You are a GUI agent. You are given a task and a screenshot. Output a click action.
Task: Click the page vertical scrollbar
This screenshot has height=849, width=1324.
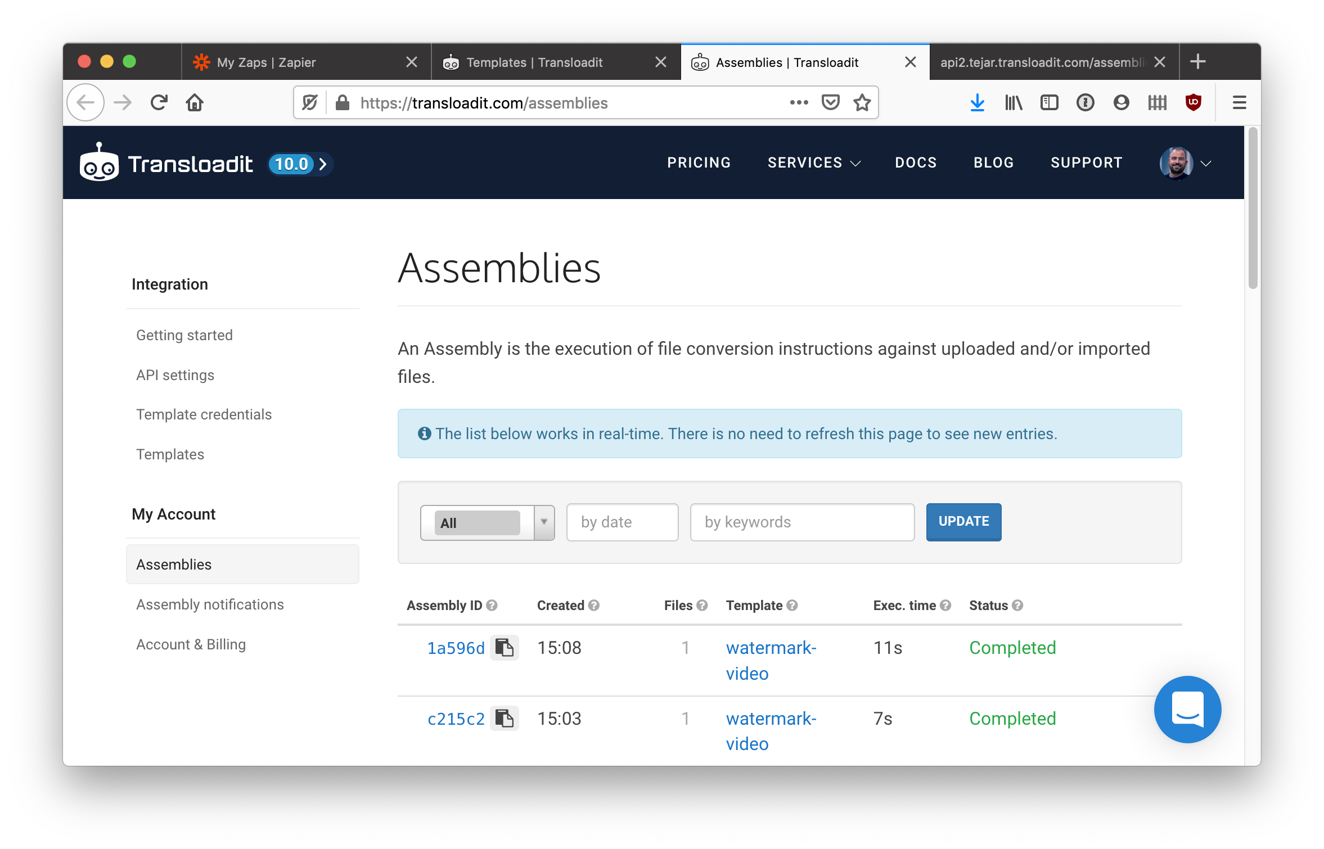point(1253,208)
